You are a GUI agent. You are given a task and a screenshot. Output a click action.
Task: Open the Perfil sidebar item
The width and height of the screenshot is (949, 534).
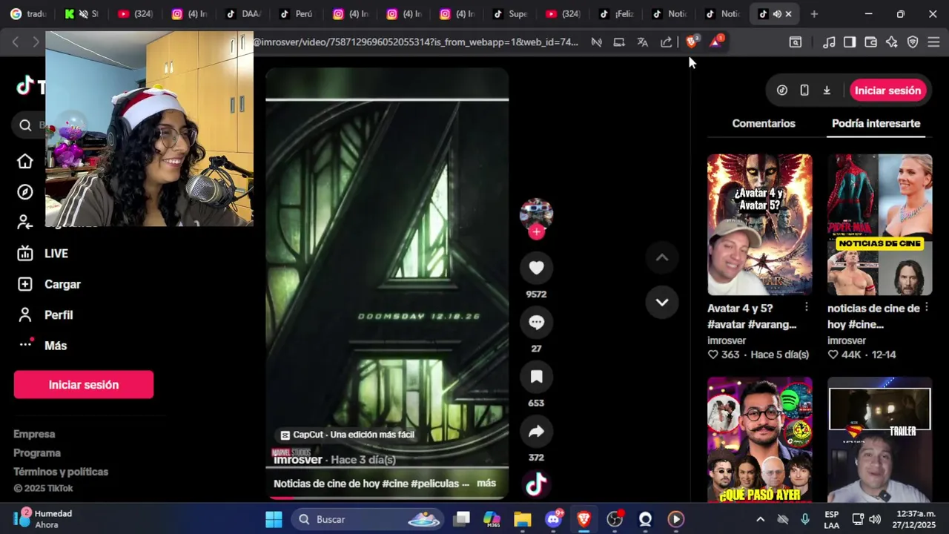[x=45, y=315]
